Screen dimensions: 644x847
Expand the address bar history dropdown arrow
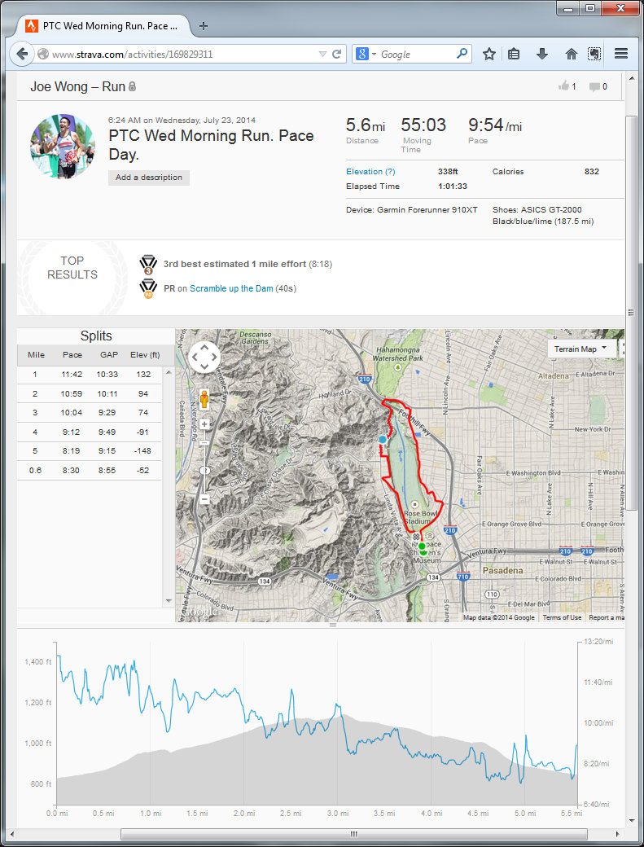click(322, 55)
